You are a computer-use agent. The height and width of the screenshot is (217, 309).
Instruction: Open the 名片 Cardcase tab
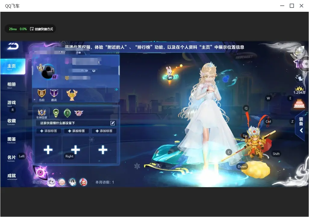(11, 158)
